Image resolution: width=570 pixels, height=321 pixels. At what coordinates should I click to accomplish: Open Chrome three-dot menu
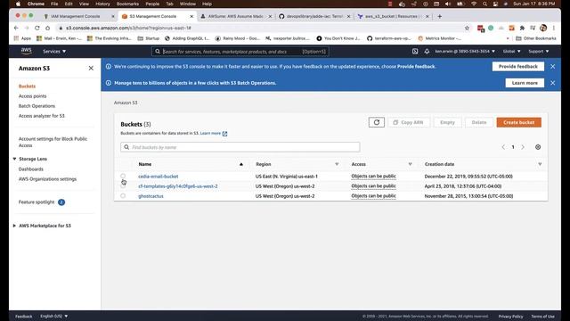[554, 28]
